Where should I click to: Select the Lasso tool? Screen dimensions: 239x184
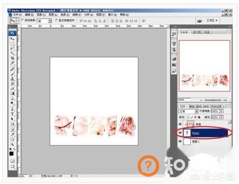[12, 48]
